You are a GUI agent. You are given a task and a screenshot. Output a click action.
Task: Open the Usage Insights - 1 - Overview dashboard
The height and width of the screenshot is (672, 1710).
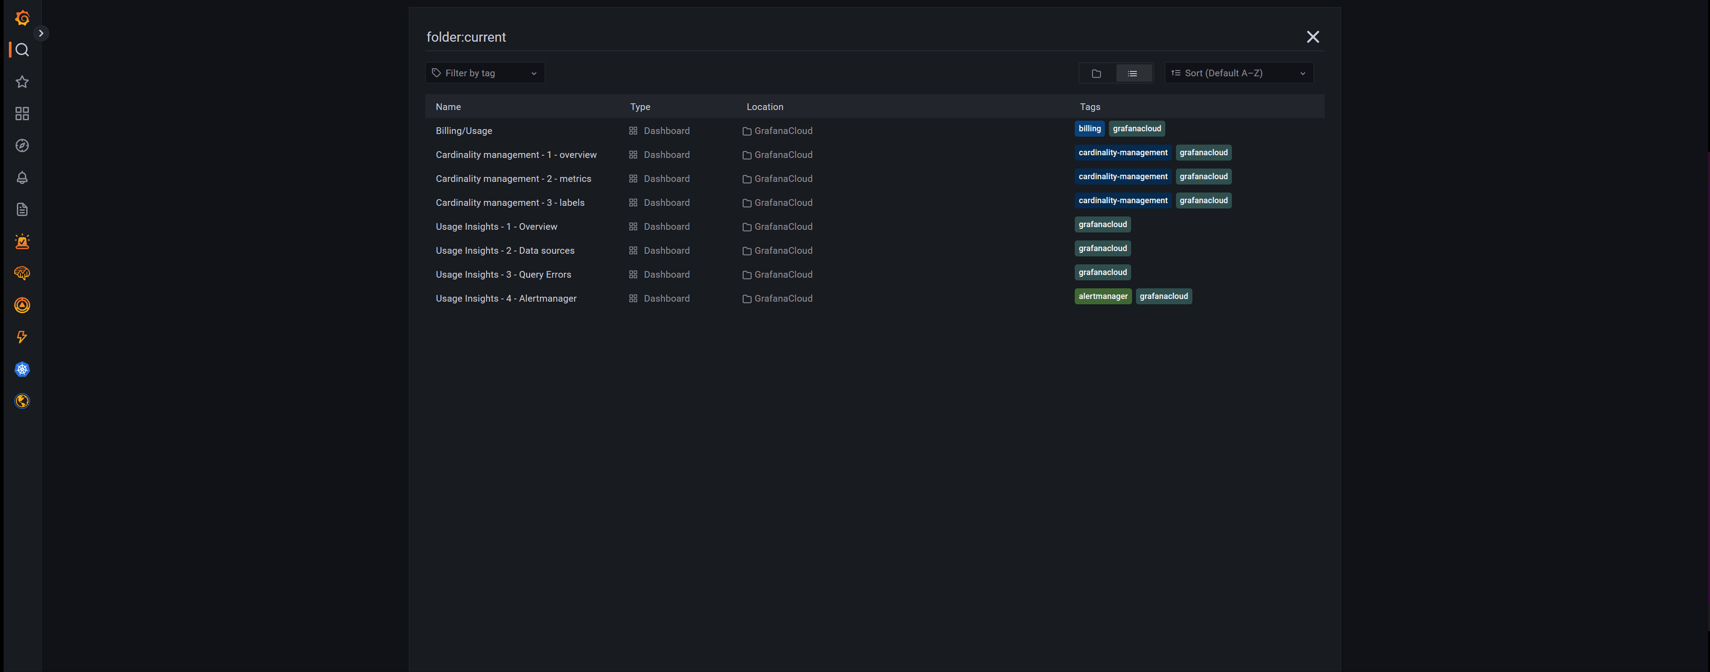click(497, 226)
